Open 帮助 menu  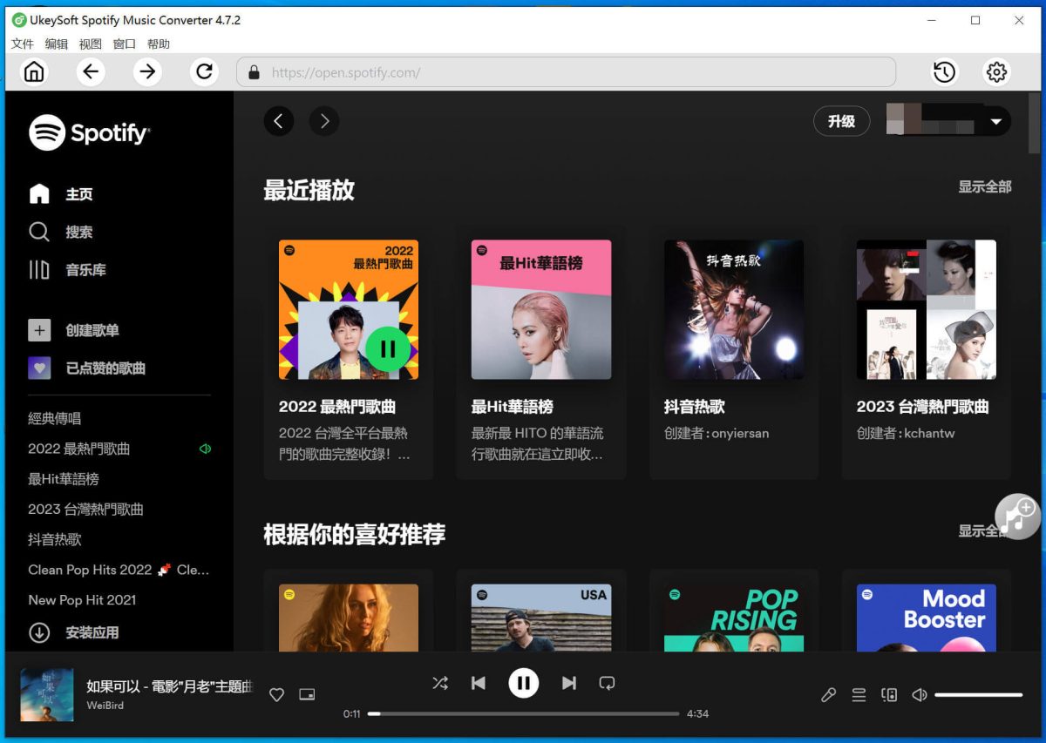159,44
